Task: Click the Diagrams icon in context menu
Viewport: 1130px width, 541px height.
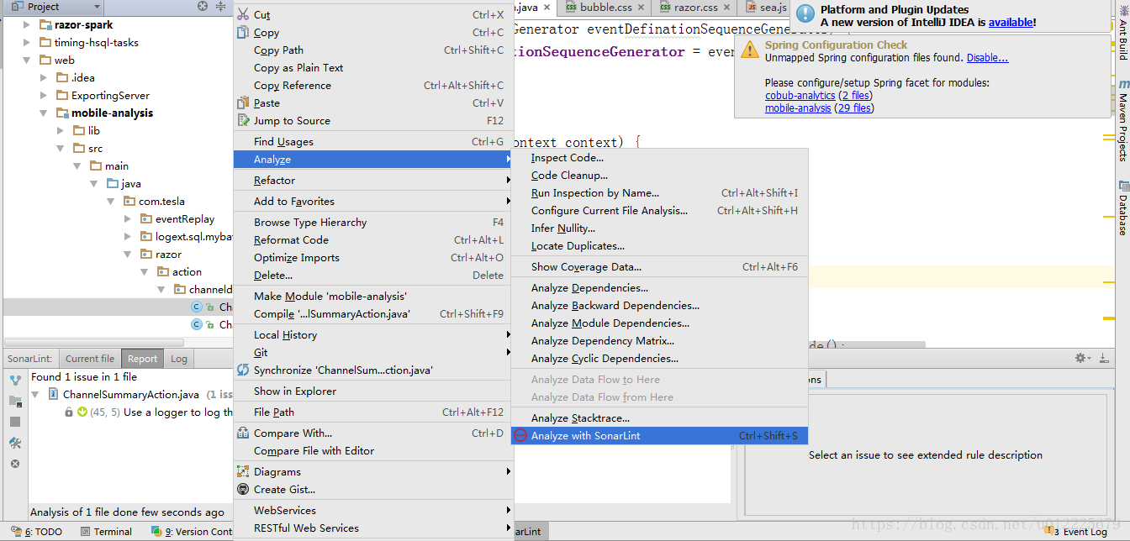Action: click(x=243, y=471)
